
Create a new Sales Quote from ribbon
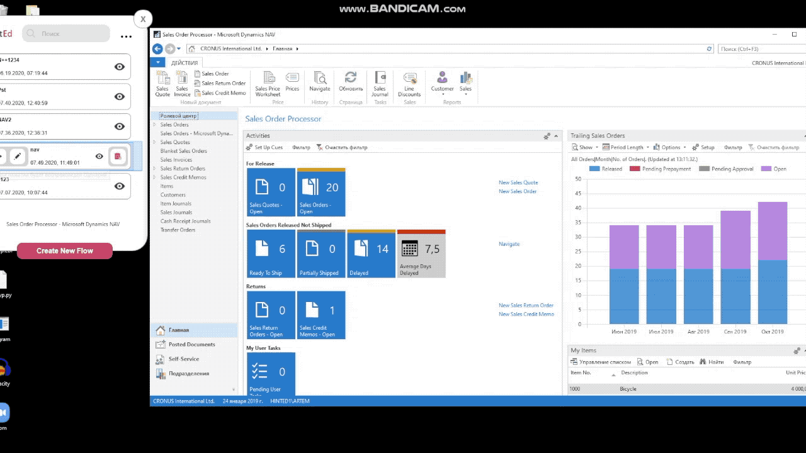(162, 84)
